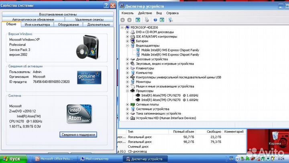Click the Мониторы category icon
This screenshot has height=163, width=289.
click(132, 82)
